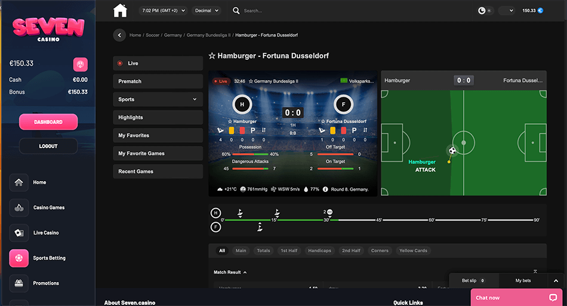This screenshot has height=306, width=567.
Task: Select the Live radio option
Action: point(120,63)
